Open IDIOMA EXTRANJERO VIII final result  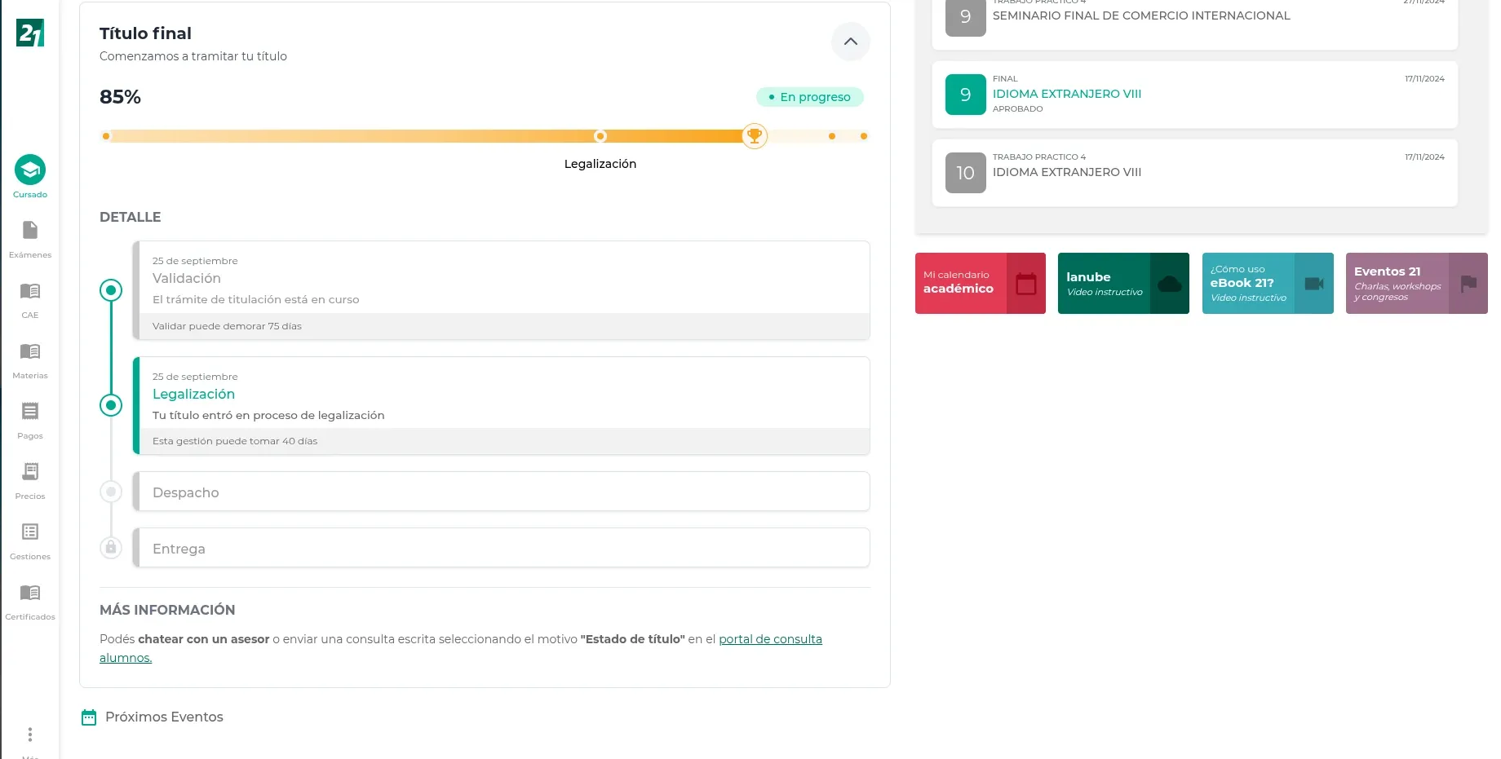pos(1066,94)
